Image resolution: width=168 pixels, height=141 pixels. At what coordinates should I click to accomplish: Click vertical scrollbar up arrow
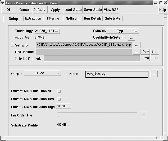(x=166, y=16)
